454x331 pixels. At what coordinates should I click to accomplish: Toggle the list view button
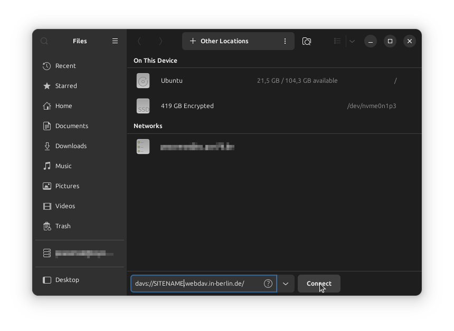[337, 41]
